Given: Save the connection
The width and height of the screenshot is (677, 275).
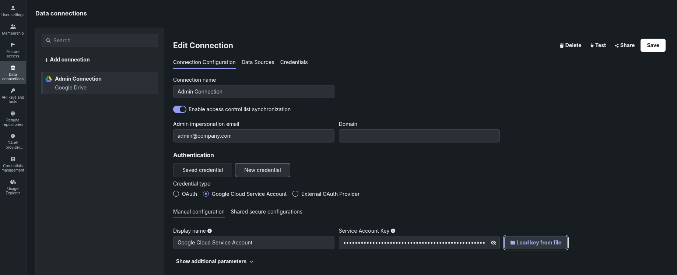Looking at the screenshot, I should (653, 45).
